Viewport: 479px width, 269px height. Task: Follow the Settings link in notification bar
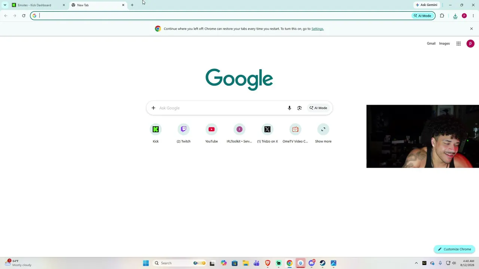317,29
